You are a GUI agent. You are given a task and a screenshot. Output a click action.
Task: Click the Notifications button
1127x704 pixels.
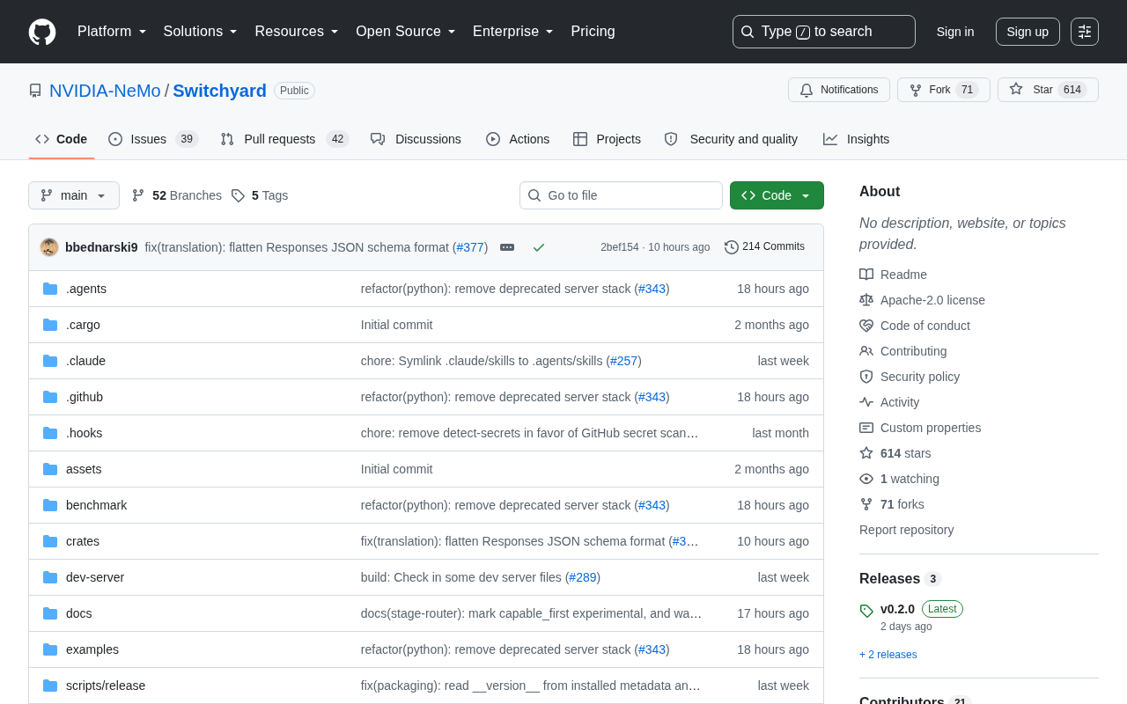click(x=839, y=90)
